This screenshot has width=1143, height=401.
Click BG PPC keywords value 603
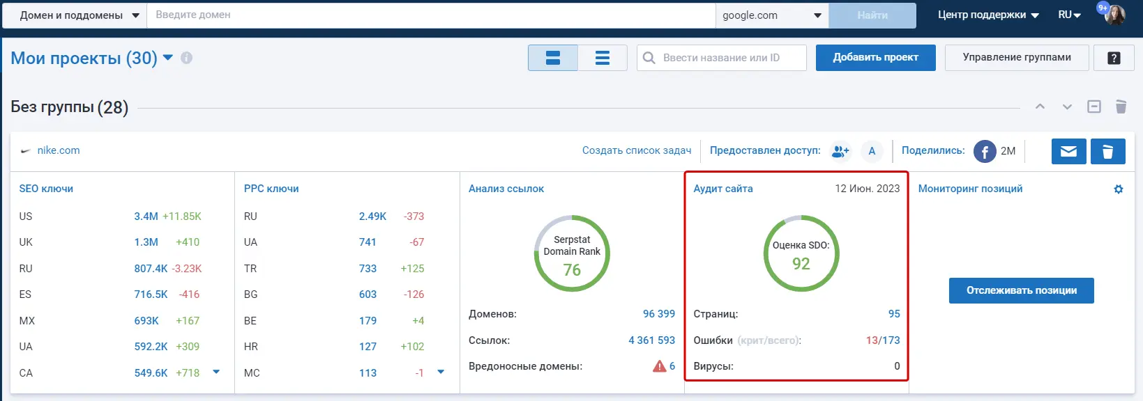click(x=368, y=294)
